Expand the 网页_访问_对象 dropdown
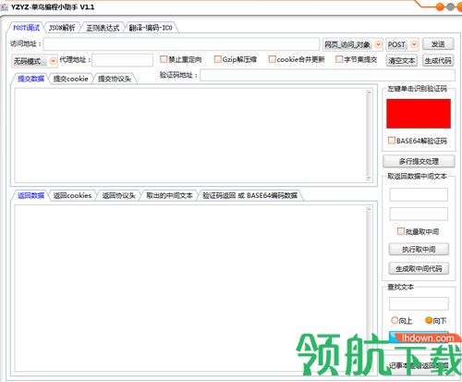Image resolution: width=462 pixels, height=382 pixels. point(379,44)
